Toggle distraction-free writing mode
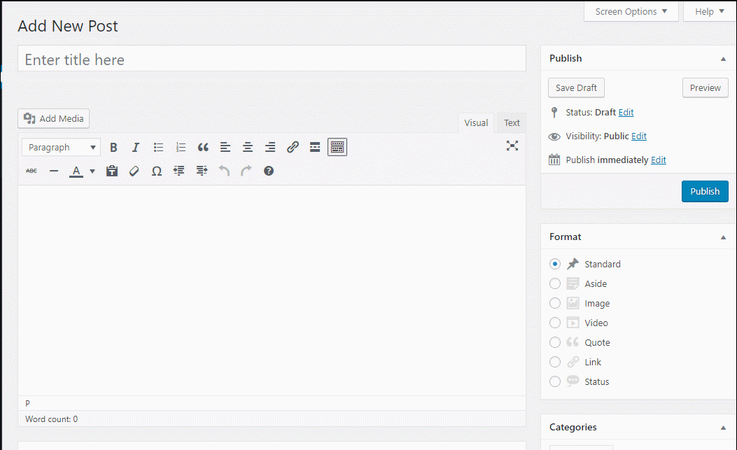The height and width of the screenshot is (450, 737). pyautogui.click(x=512, y=146)
